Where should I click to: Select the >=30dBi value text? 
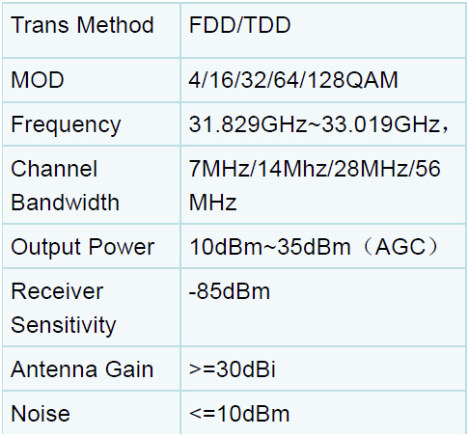233,369
